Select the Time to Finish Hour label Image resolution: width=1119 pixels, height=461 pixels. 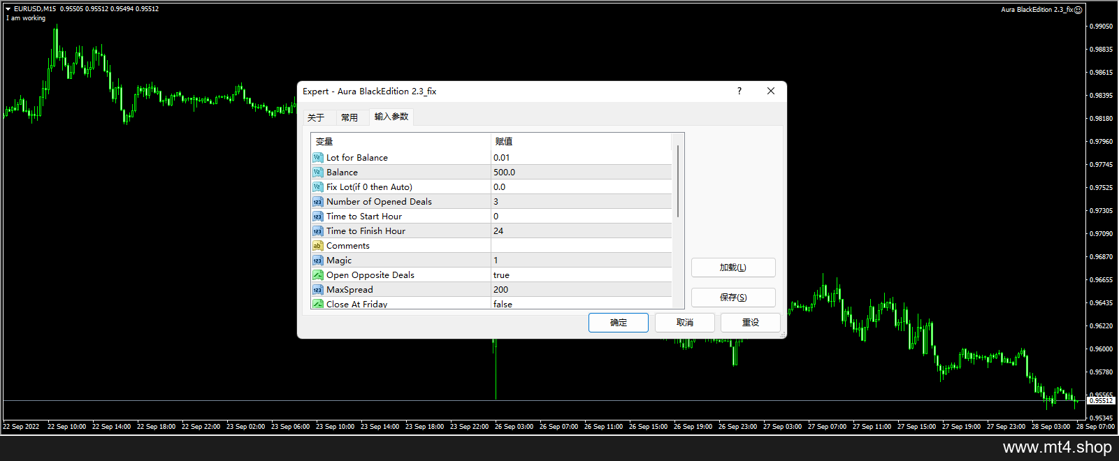click(x=366, y=231)
